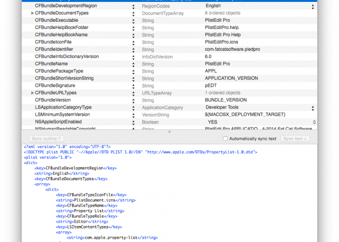Click the VersionString type cell

pyautogui.click(x=155, y=115)
